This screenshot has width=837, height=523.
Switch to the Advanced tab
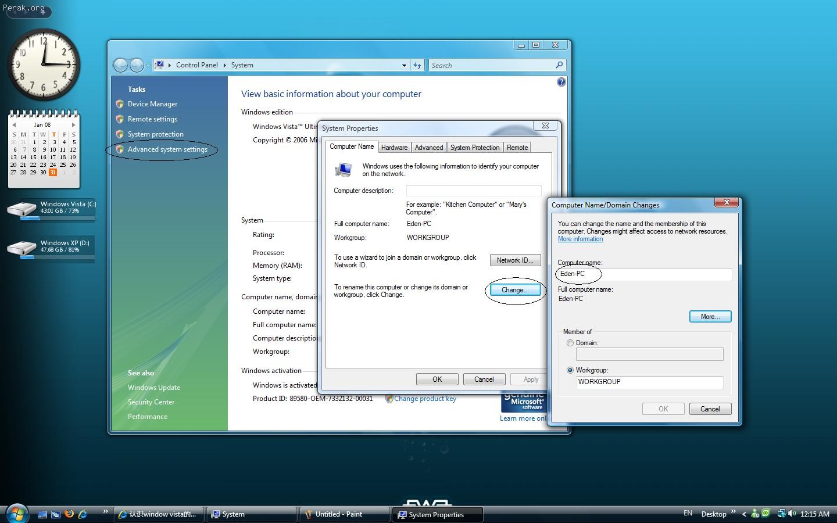click(429, 148)
